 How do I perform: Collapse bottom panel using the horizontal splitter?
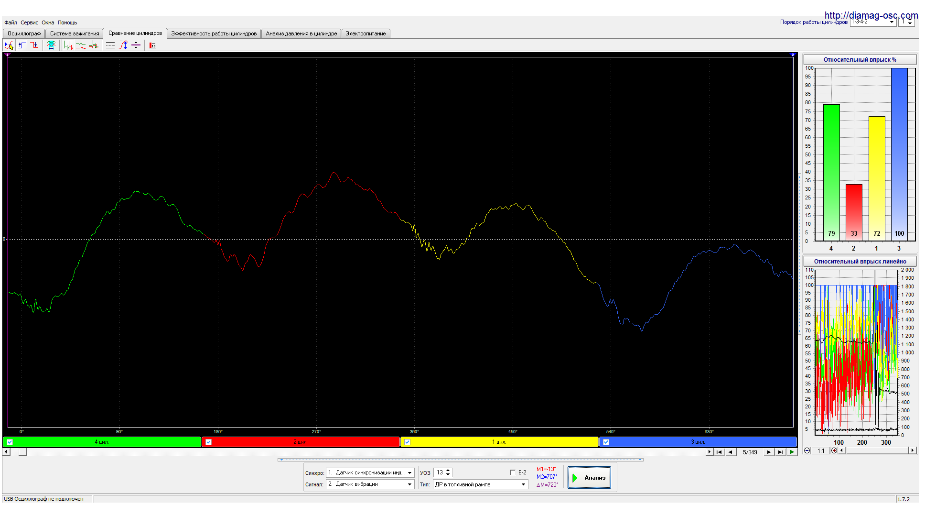pyautogui.click(x=460, y=460)
